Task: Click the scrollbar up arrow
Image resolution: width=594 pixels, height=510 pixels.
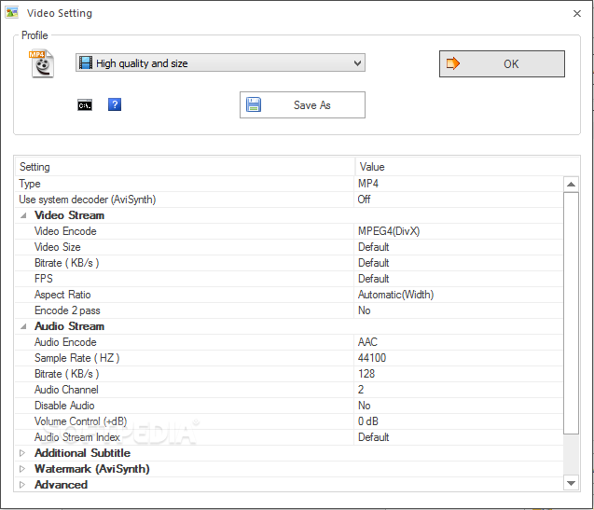Action: 571,185
